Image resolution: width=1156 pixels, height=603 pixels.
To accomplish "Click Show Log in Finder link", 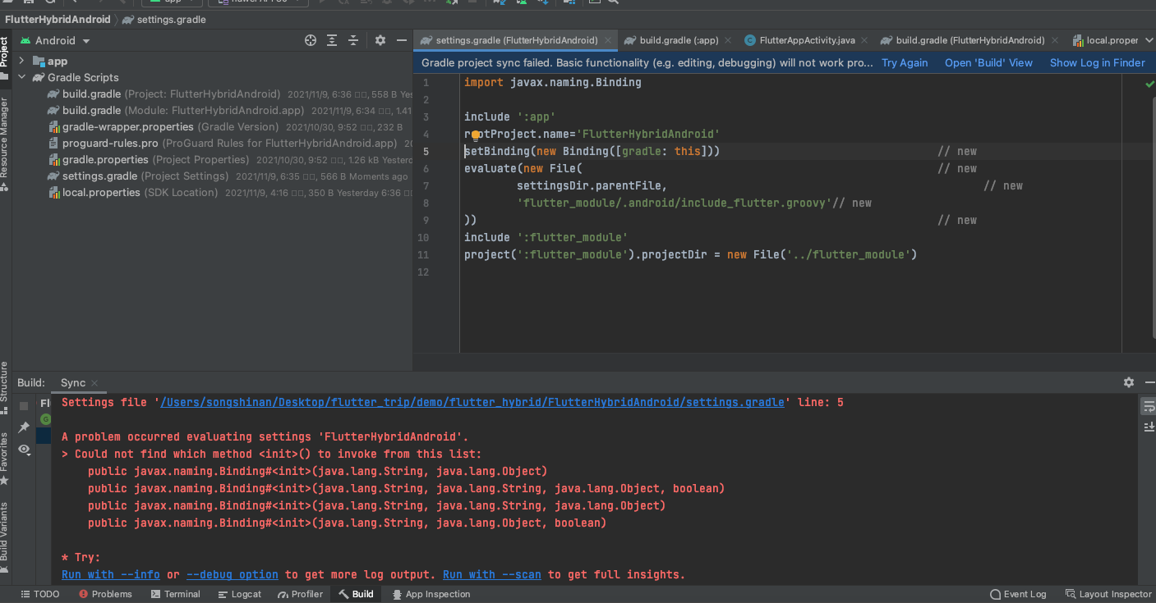I will pyautogui.click(x=1097, y=63).
